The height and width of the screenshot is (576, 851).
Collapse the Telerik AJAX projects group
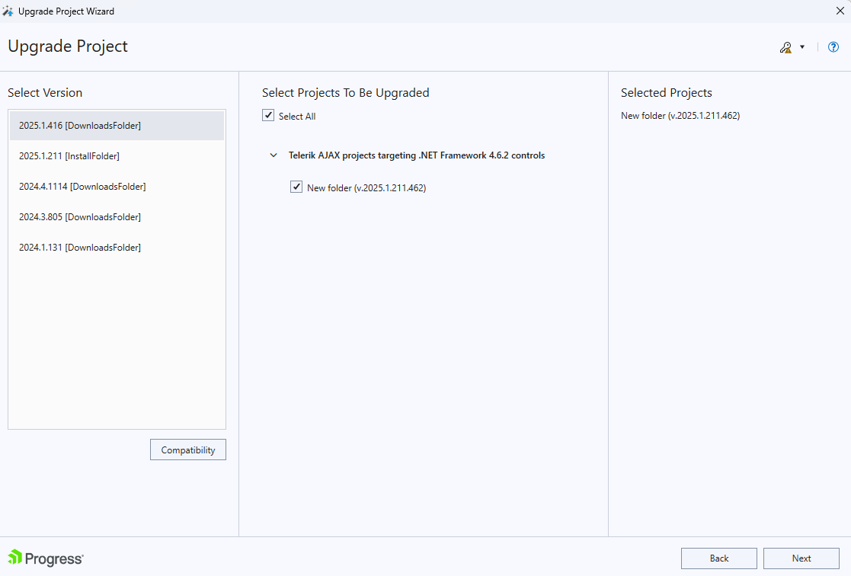[273, 155]
